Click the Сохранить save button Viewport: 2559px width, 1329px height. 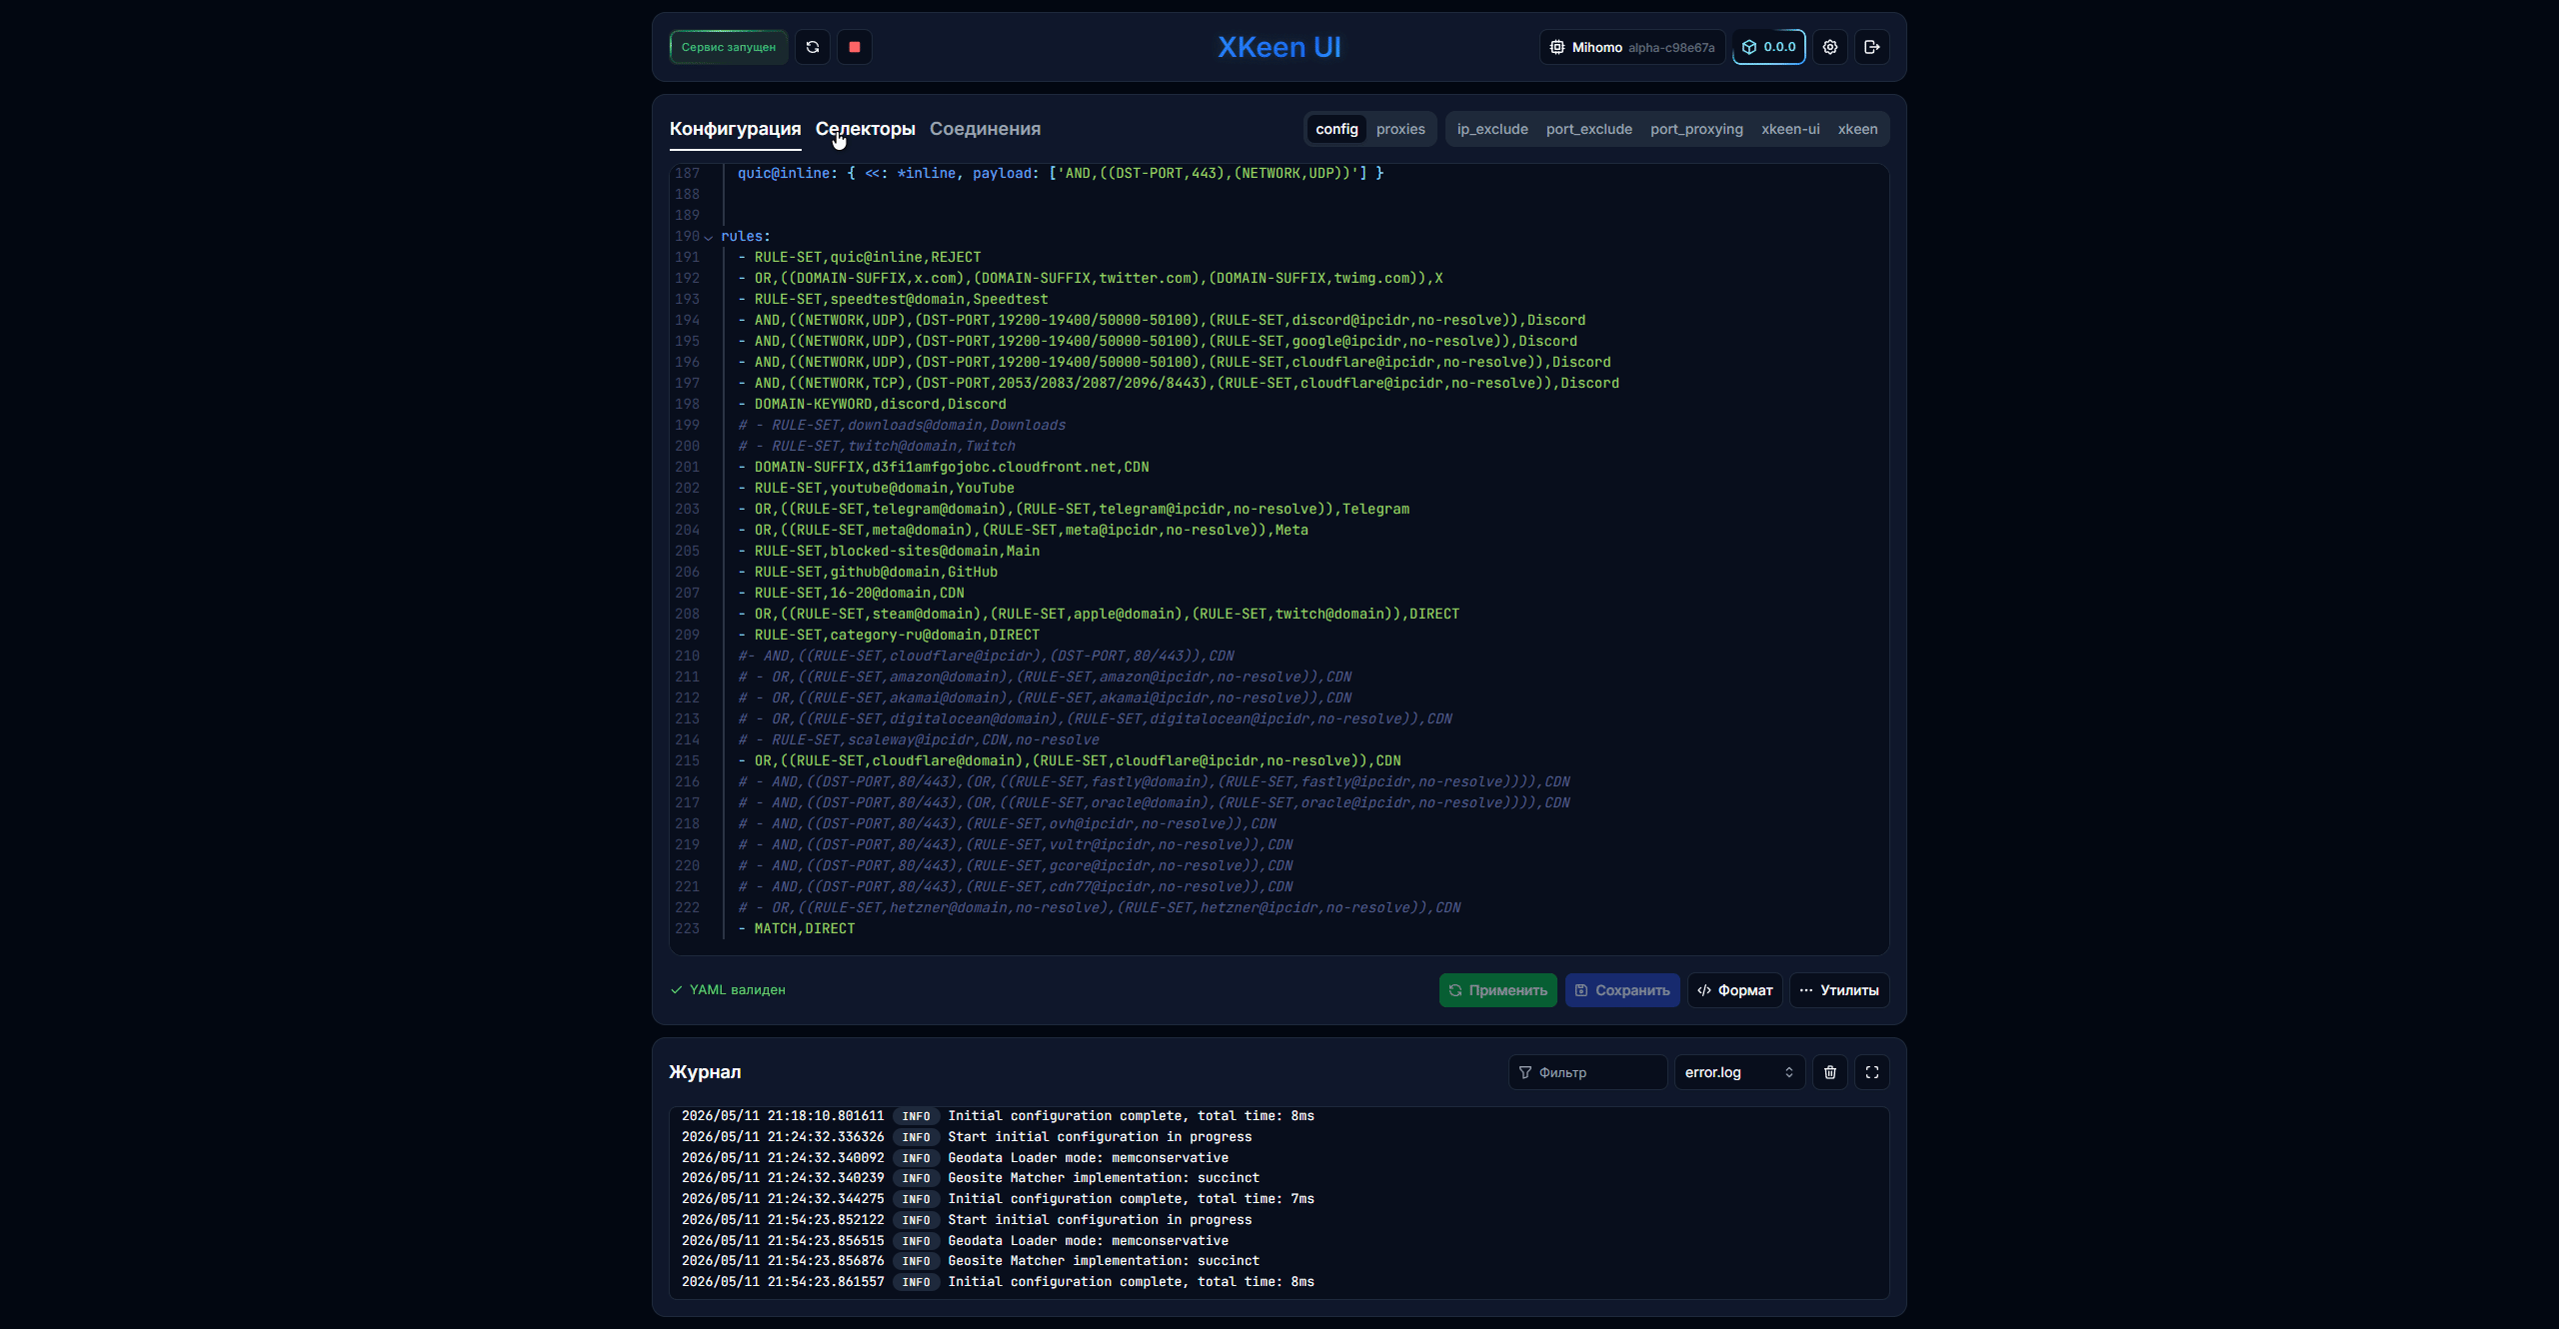tap(1622, 990)
